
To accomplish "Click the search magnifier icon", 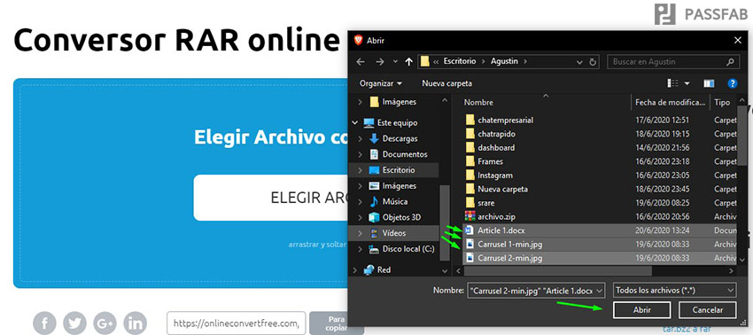I will click(x=731, y=61).
